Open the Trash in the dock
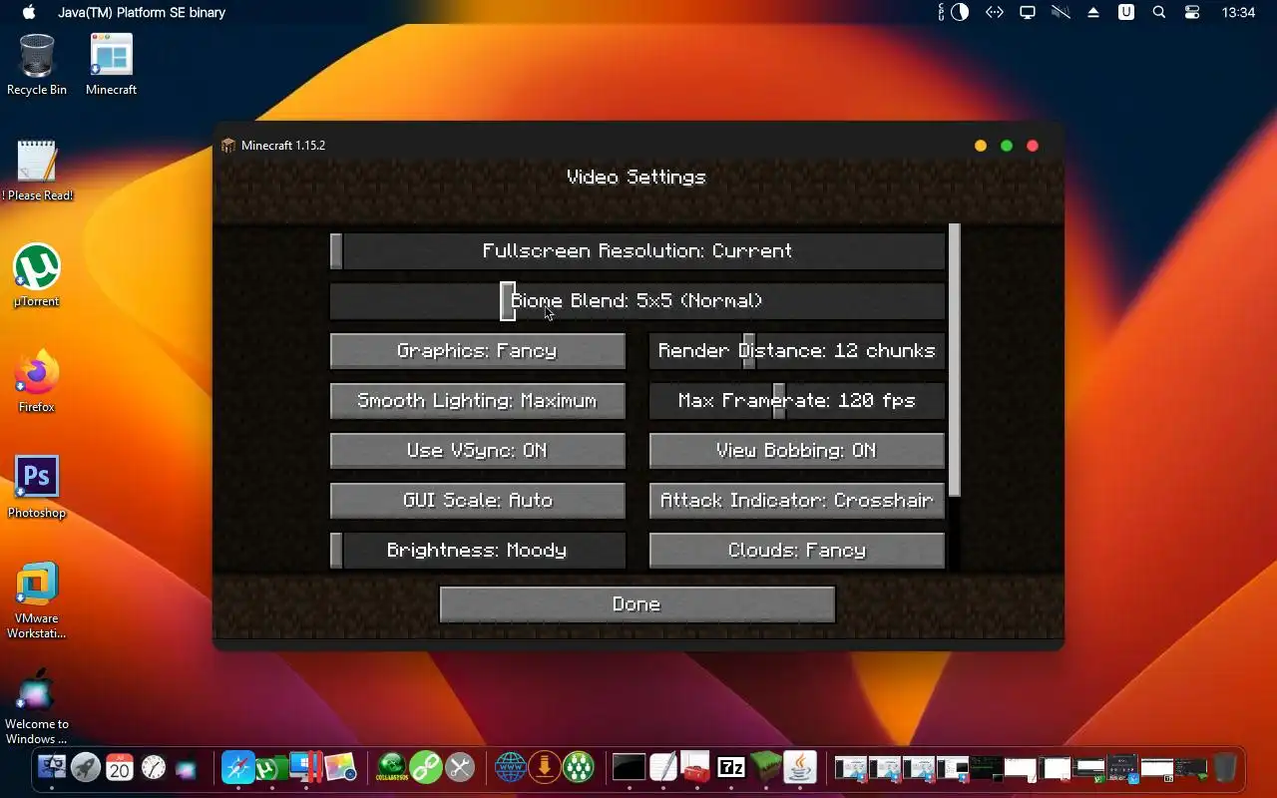Screen dimensions: 1277x798 1225,767
